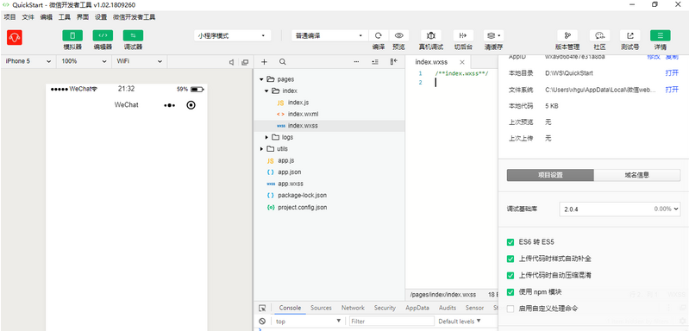This screenshot has height=331, width=689.
Task: Select the 项目设置 tab
Action: [550, 175]
